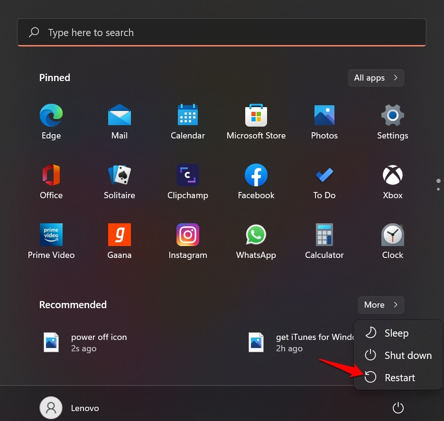Image resolution: width=444 pixels, height=421 pixels.
Task: Open the Facebook app
Action: pyautogui.click(x=256, y=182)
